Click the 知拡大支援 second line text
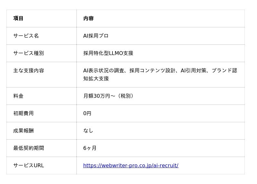 pyautogui.click(x=96, y=78)
